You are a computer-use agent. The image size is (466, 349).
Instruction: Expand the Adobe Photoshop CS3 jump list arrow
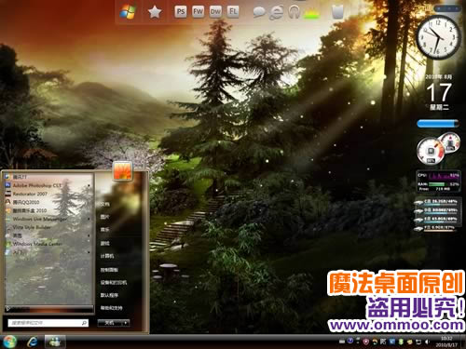coord(89,185)
